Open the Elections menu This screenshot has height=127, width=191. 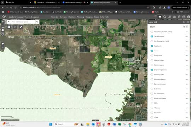[x=72, y=17]
